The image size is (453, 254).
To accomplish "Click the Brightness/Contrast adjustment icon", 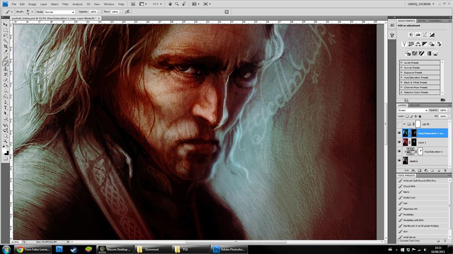I will pos(411,34).
